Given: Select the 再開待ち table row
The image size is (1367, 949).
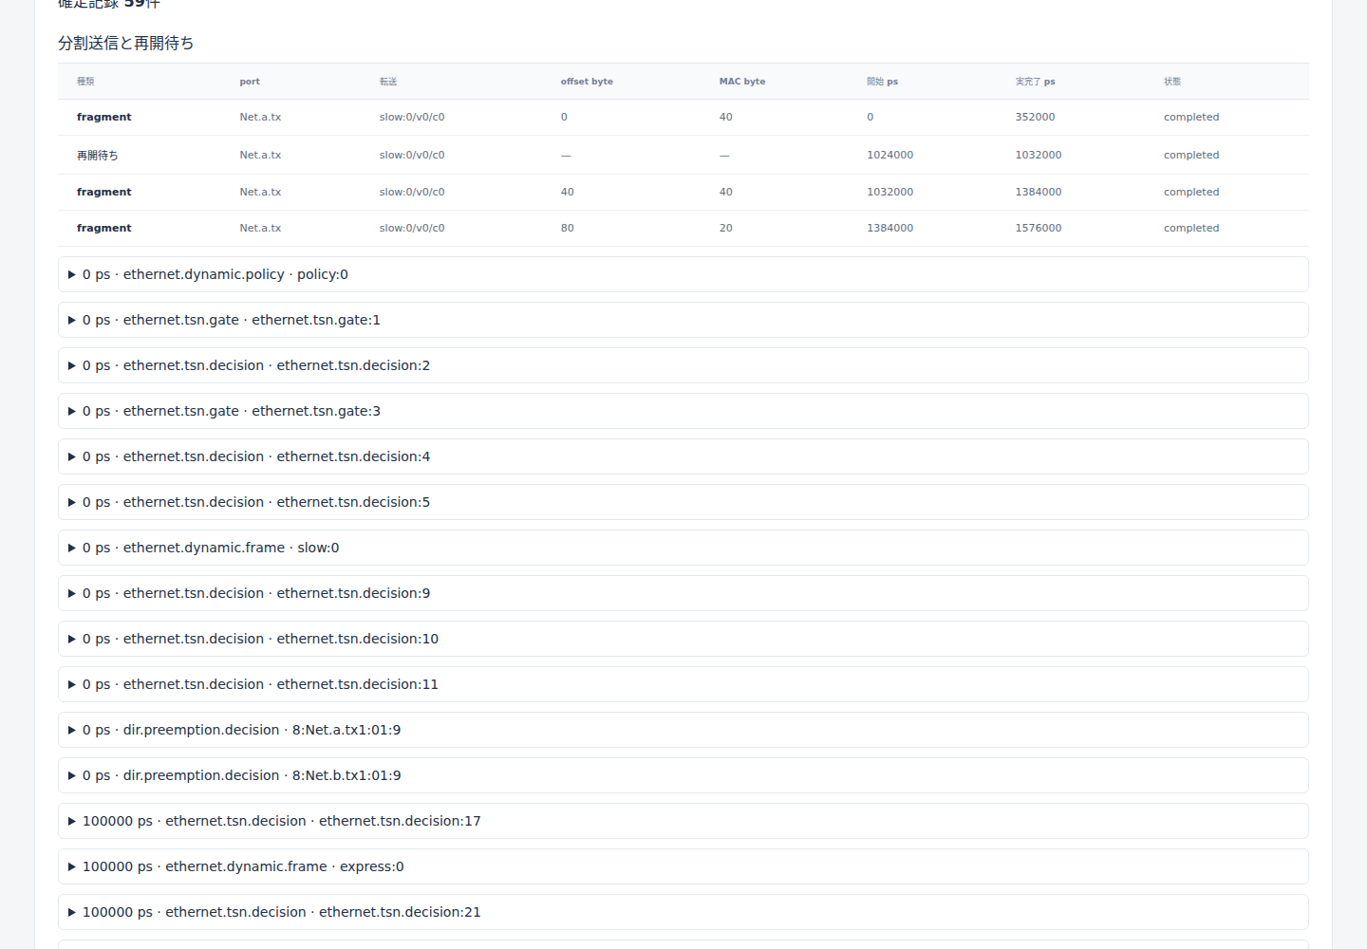Looking at the screenshot, I should 683,155.
